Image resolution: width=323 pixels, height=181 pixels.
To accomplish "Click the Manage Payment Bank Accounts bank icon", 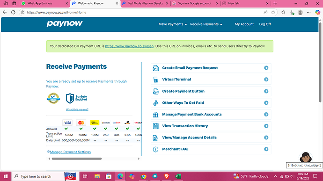I will 156,114.
